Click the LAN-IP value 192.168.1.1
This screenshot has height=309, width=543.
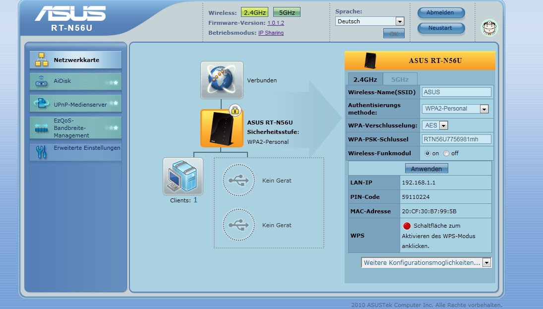[419, 183]
